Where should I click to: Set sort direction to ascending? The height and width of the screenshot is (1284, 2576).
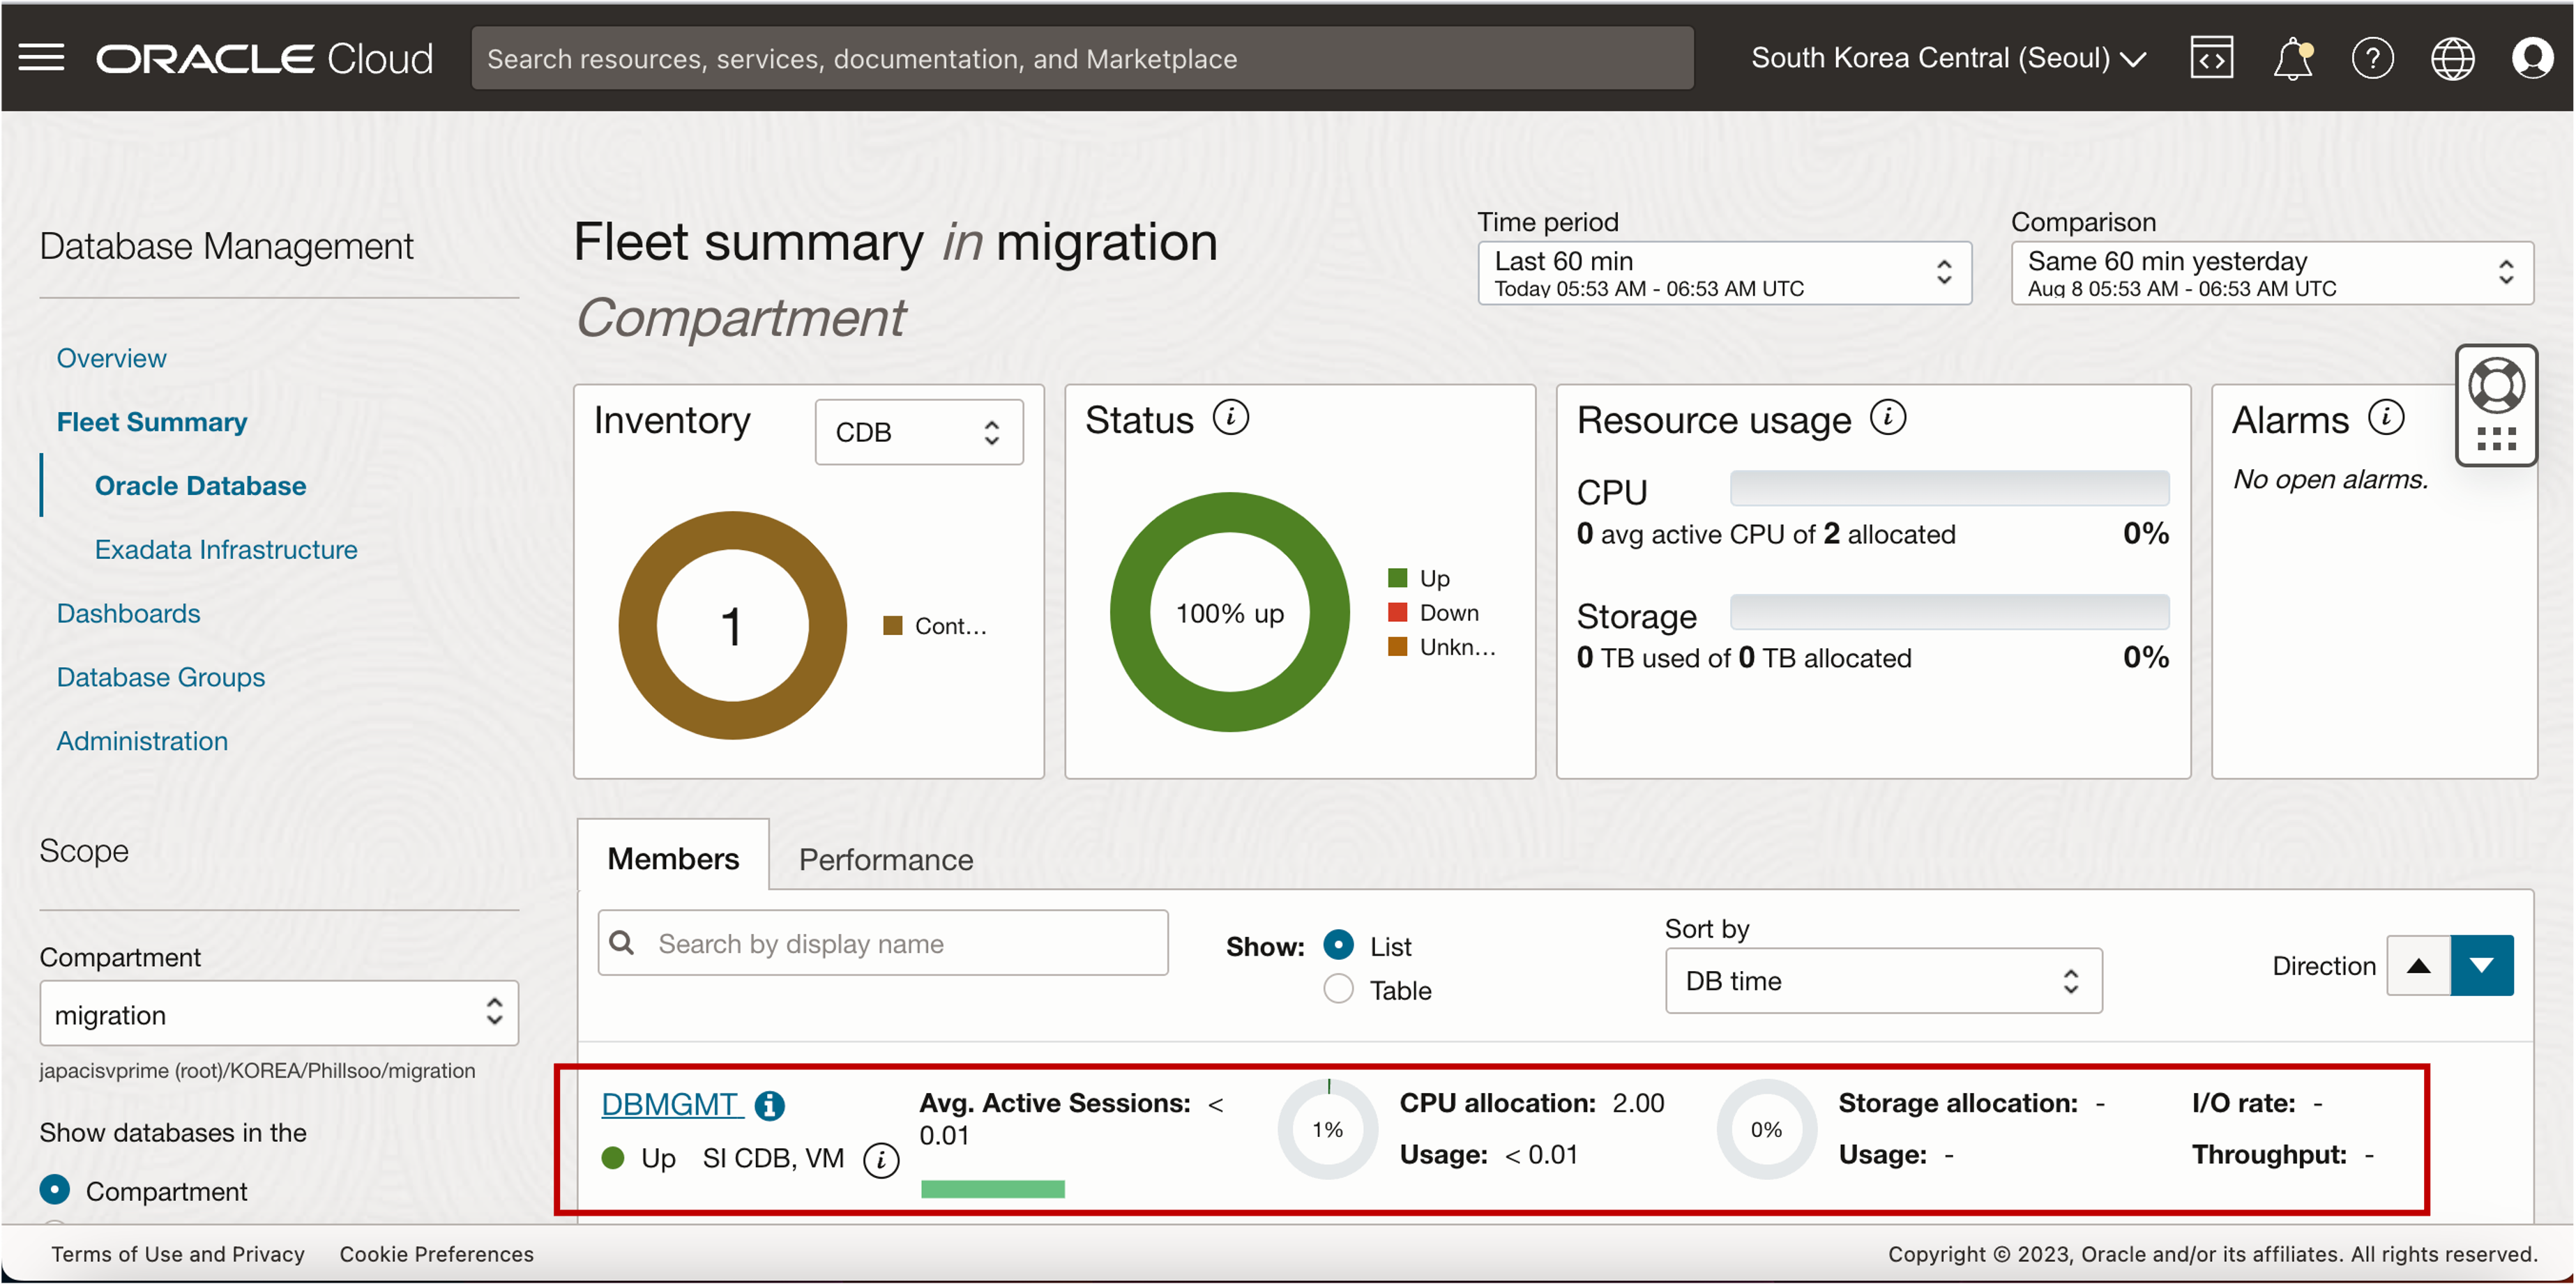[x=2418, y=965]
